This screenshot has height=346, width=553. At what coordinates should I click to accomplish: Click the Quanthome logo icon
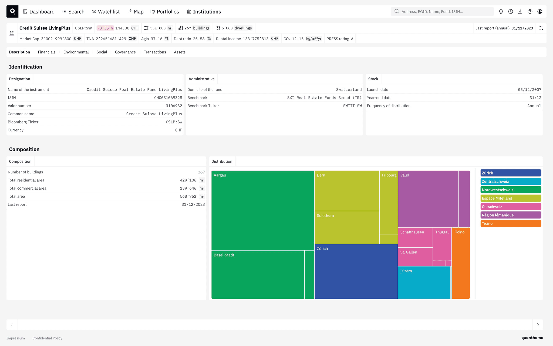pyautogui.click(x=12, y=11)
